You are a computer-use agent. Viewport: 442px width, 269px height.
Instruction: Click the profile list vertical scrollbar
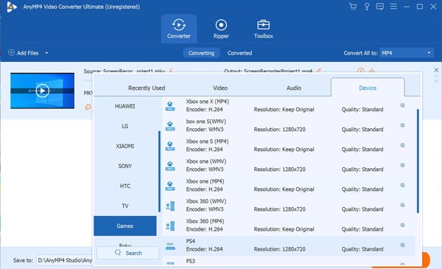(418, 161)
